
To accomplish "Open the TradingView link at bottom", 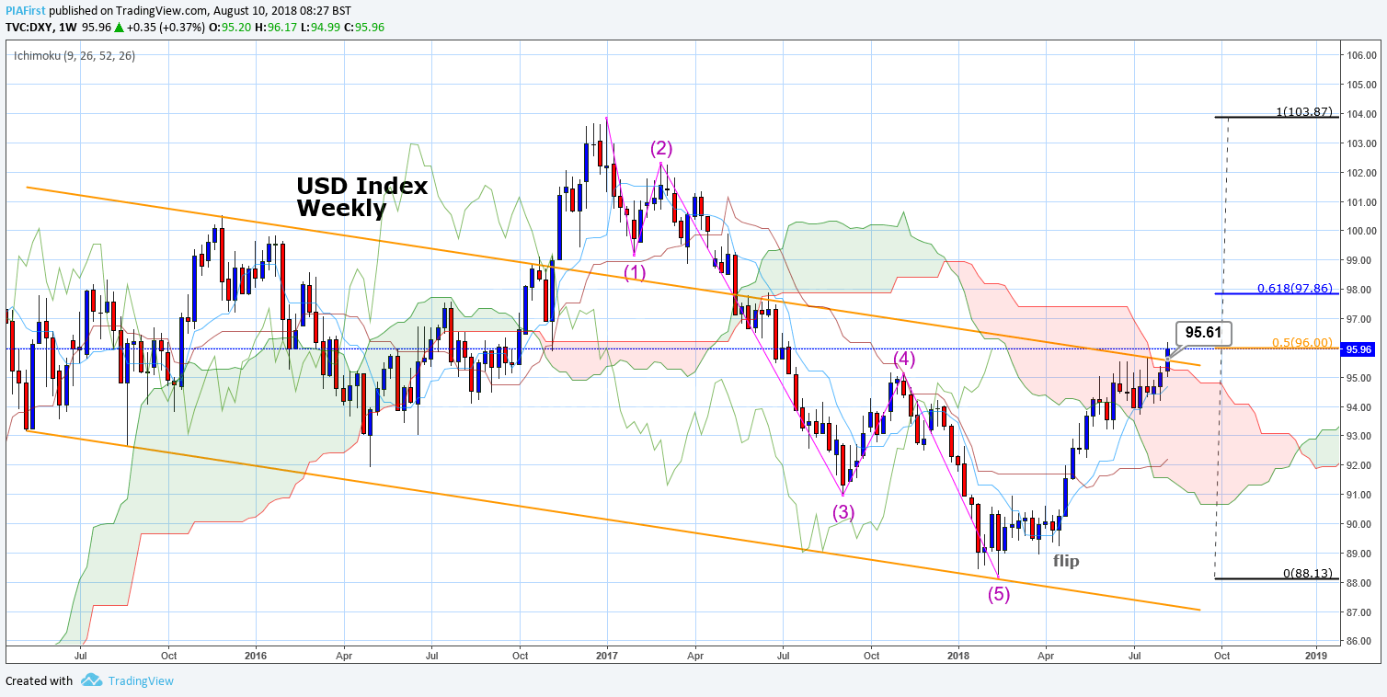I will click(x=140, y=681).
